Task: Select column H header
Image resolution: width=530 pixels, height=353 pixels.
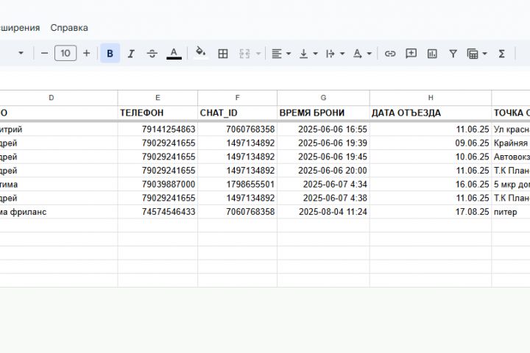Action: click(x=431, y=98)
